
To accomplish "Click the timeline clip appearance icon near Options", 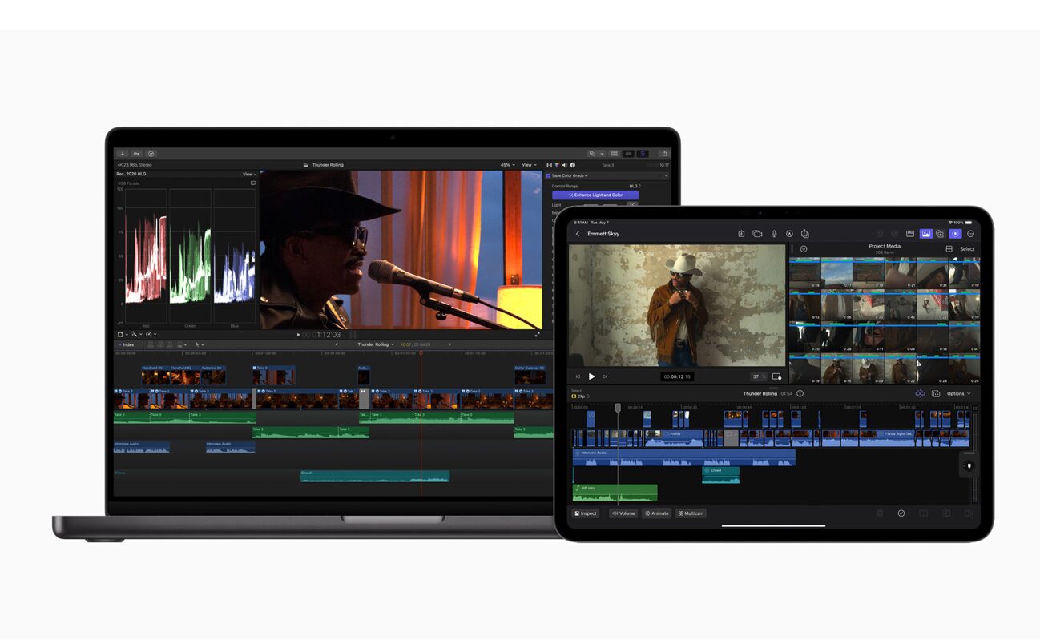I will point(935,393).
